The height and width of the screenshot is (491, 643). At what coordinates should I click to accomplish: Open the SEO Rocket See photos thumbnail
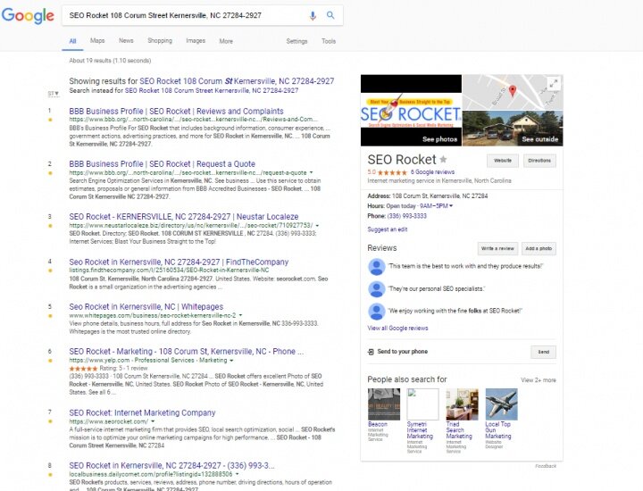click(411, 110)
